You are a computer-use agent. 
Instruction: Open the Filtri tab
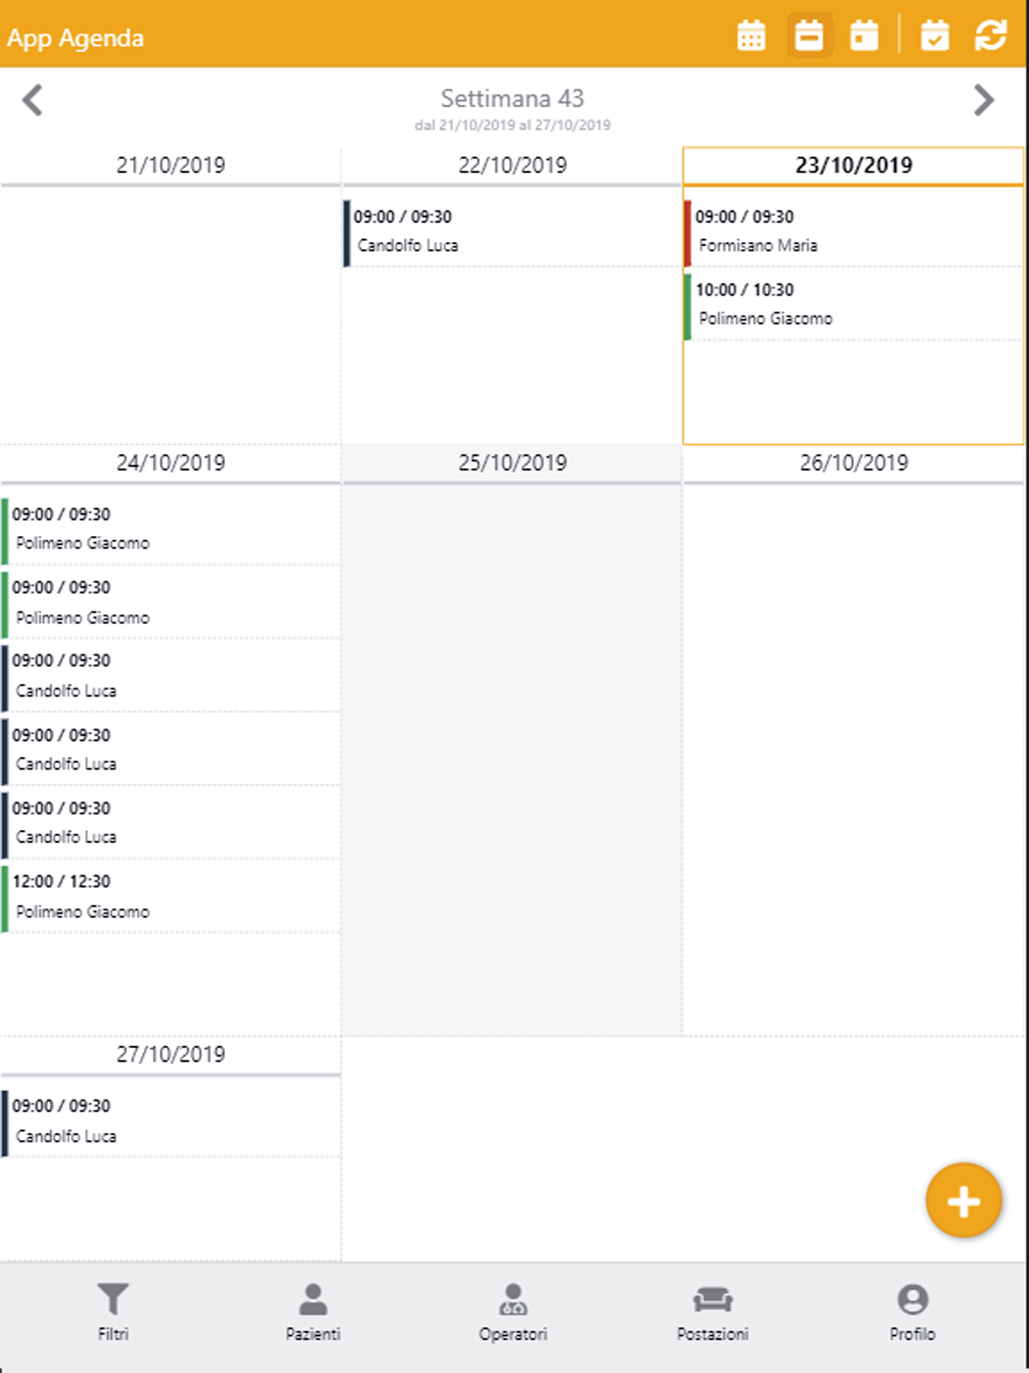pyautogui.click(x=113, y=1313)
